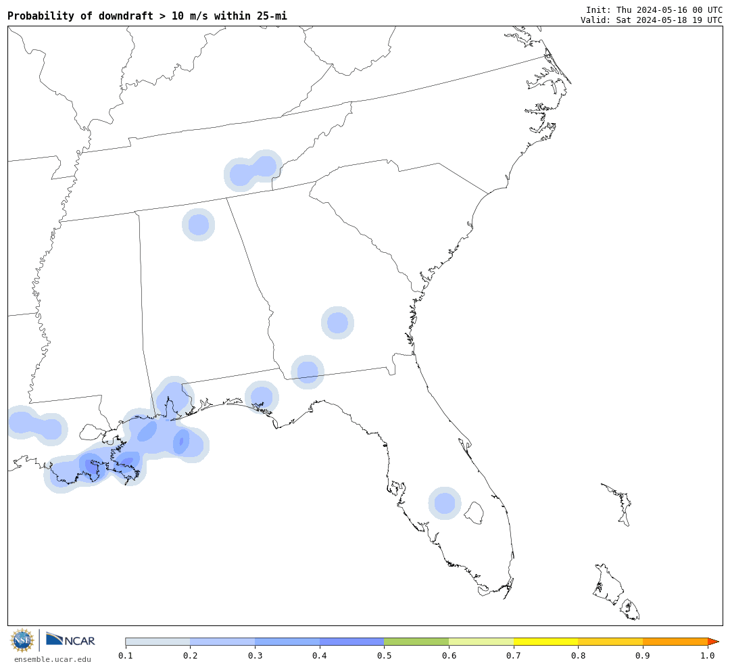
Task: Click the probability blob on Georgia-Florida border
Action: coord(308,372)
